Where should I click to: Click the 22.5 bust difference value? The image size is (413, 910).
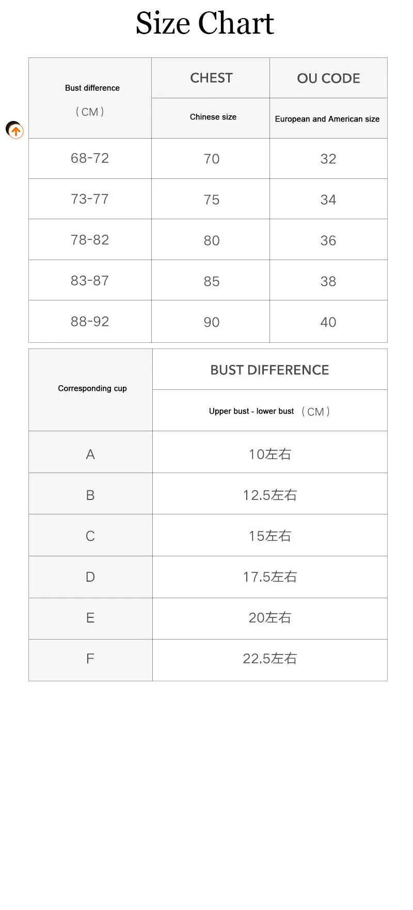[x=269, y=659]
